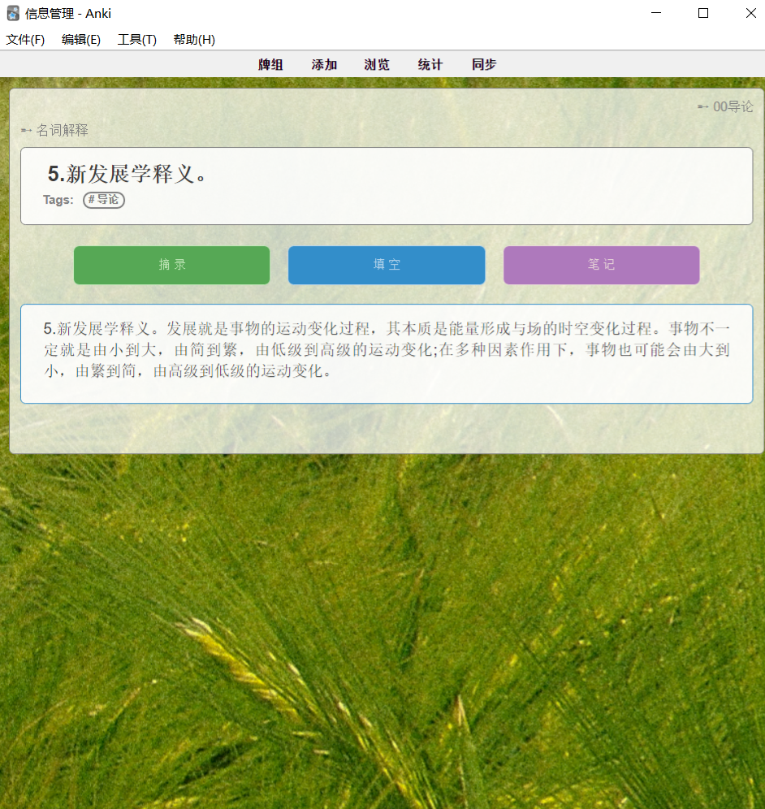Show 统计 statistics
Image resolution: width=765 pixels, height=809 pixels.
pos(430,64)
